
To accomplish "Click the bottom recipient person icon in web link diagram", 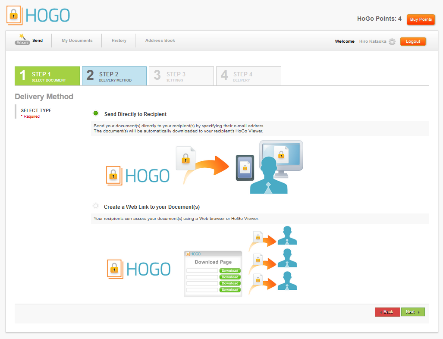I will coord(287,281).
